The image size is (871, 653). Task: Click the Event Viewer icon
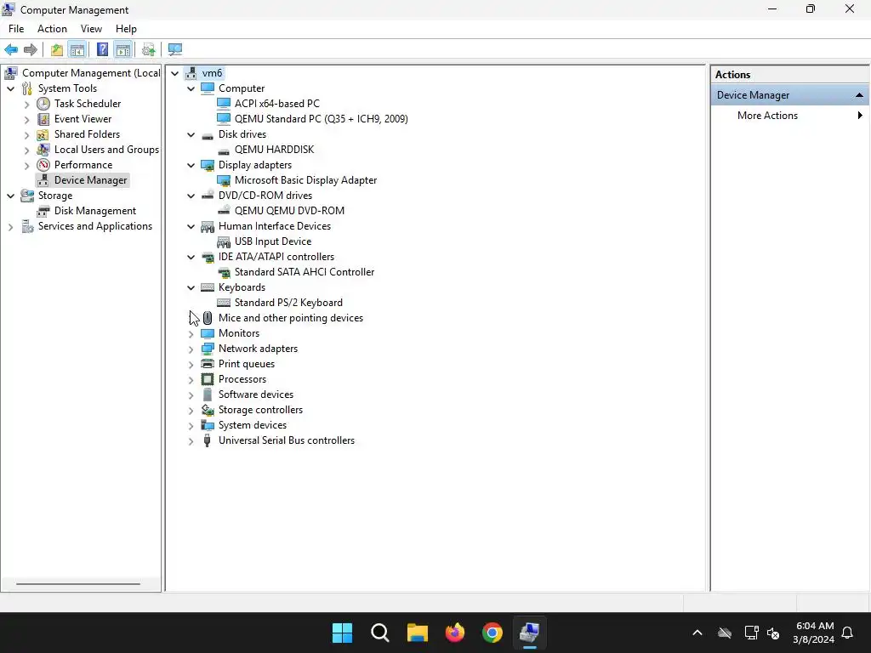coord(43,119)
